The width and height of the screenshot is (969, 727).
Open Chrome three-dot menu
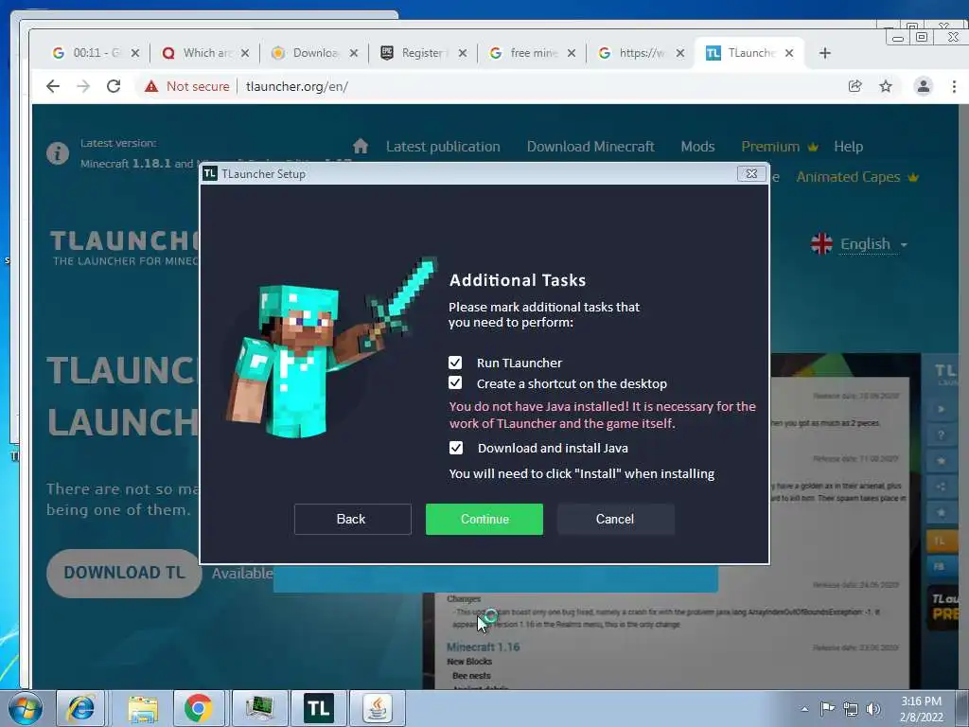(954, 86)
